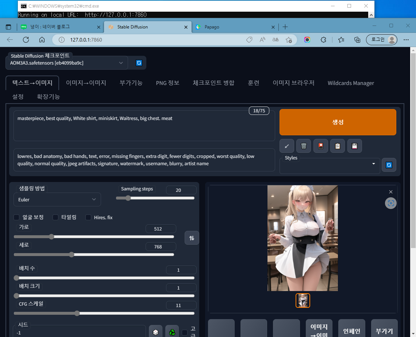Viewport: 416px width, 337px height.
Task: Click the orange 생성 generate button
Action: point(338,122)
